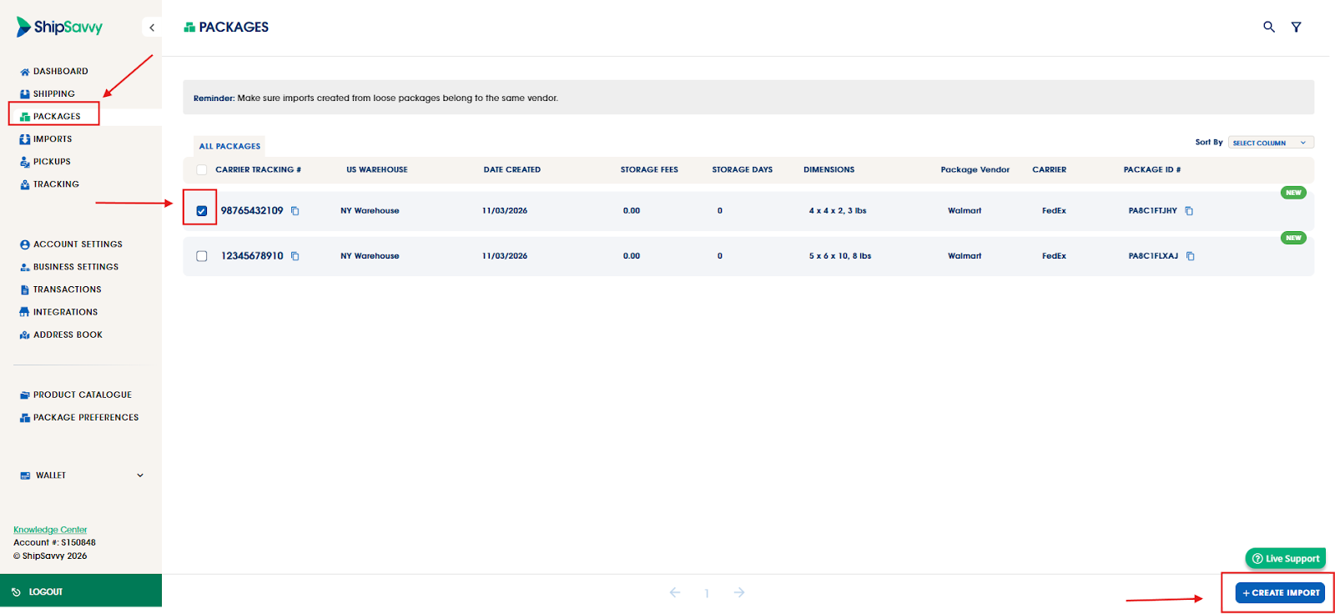Click the Shipping box icon
The width and height of the screenshot is (1335, 614).
coord(25,94)
